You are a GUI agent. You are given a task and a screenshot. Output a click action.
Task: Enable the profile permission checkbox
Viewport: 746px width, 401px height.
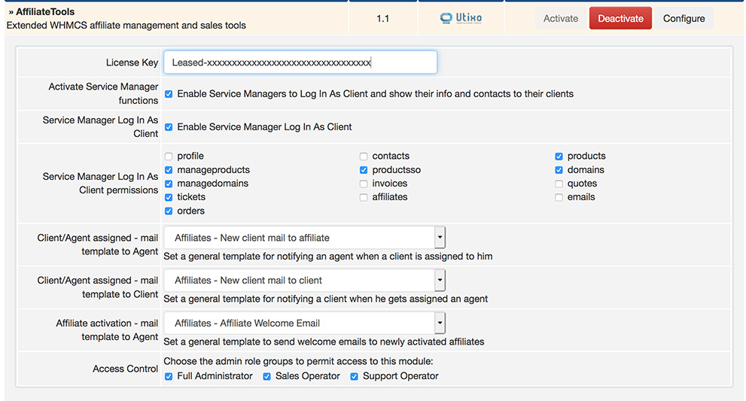point(169,156)
